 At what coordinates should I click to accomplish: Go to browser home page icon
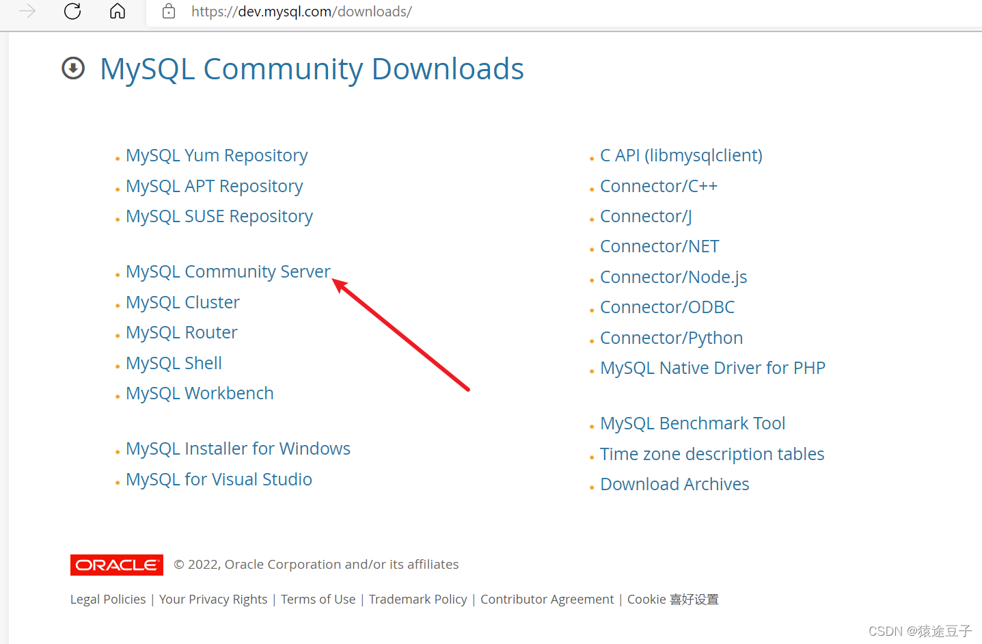(118, 11)
